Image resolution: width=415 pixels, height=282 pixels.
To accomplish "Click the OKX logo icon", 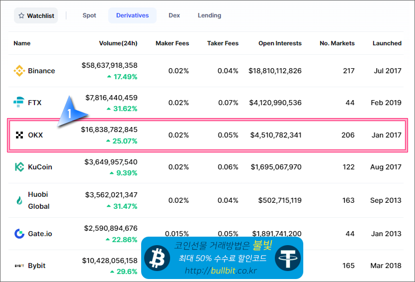I will (x=19, y=135).
